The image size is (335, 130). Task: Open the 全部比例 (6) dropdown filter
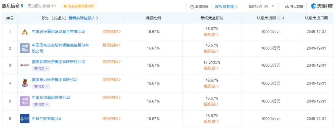[262, 7]
